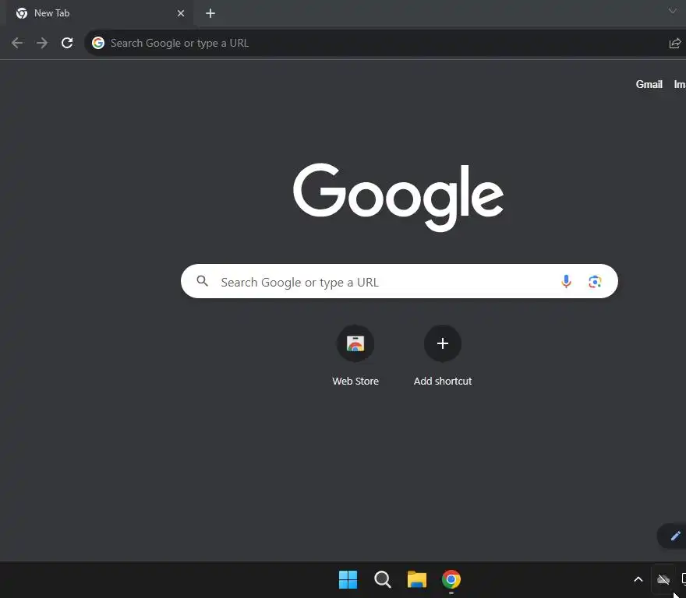Open the Web Store shortcut icon
The width and height of the screenshot is (686, 598).
(355, 343)
